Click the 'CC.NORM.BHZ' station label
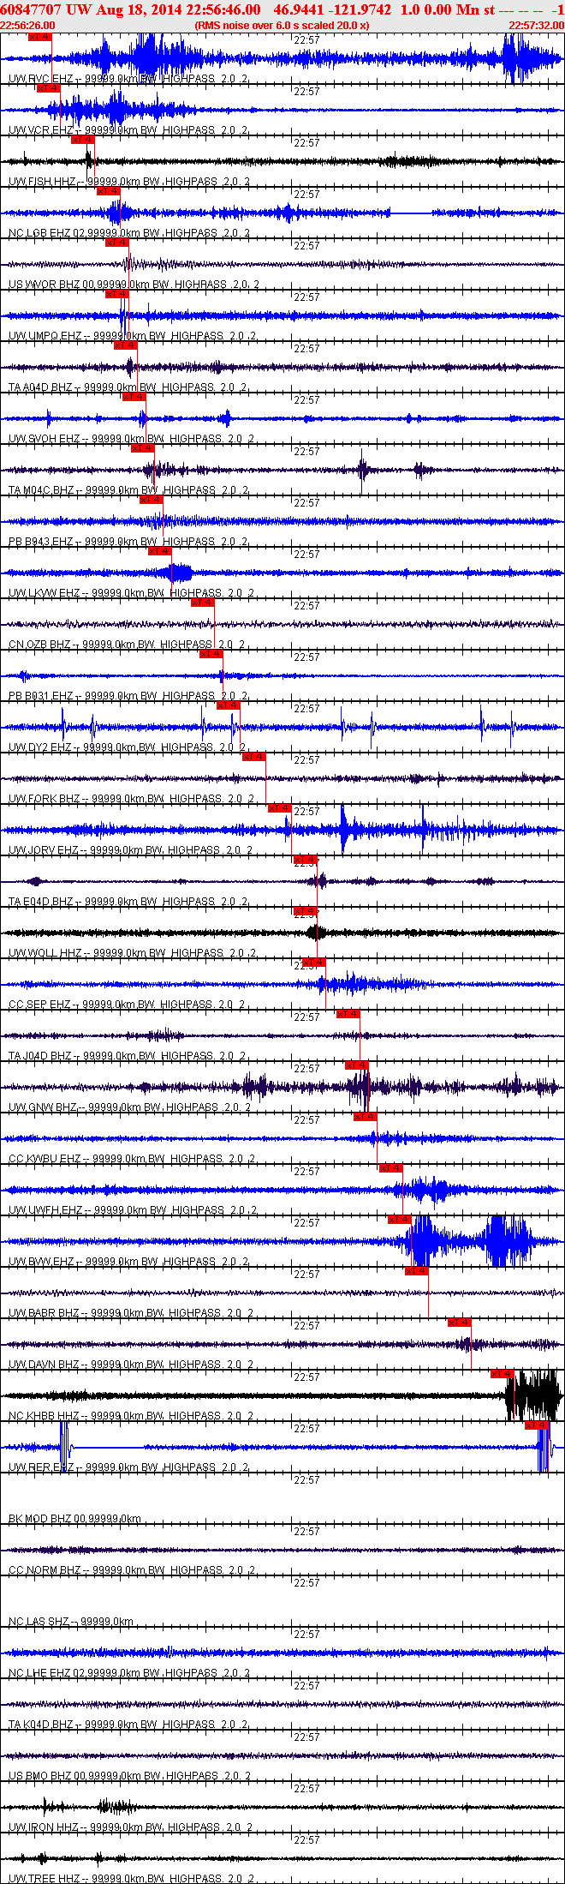The height and width of the screenshot is (1884, 565). (45, 1570)
